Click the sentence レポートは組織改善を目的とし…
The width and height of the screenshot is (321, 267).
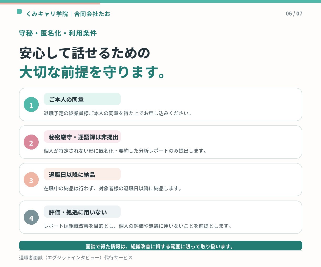pyautogui.click(x=138, y=226)
